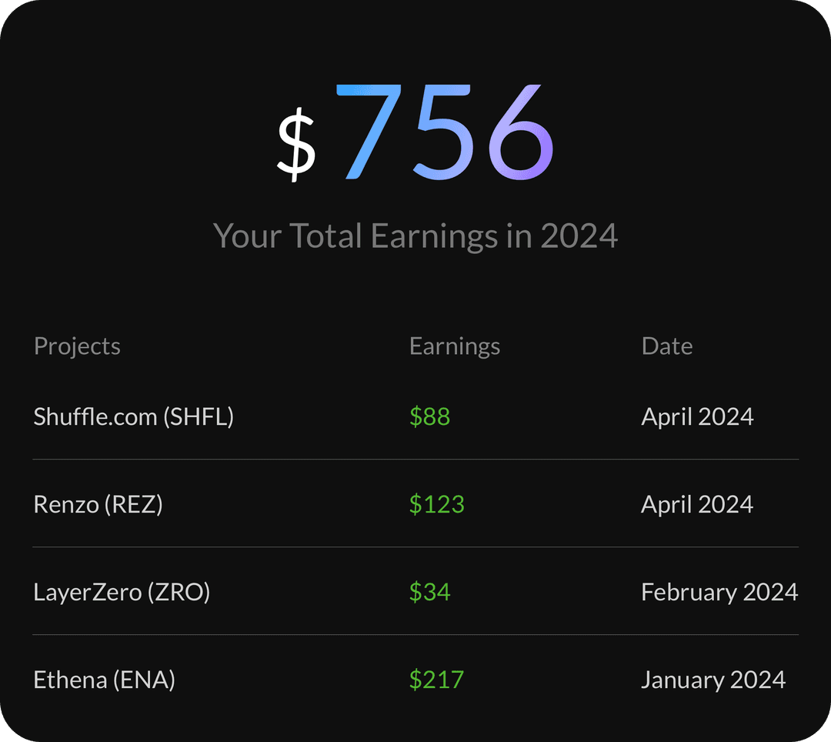
Task: Click April 2024 date for Renzo
Action: 697,505
